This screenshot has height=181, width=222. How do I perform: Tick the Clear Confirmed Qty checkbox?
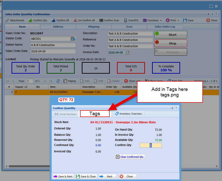coord(118,157)
